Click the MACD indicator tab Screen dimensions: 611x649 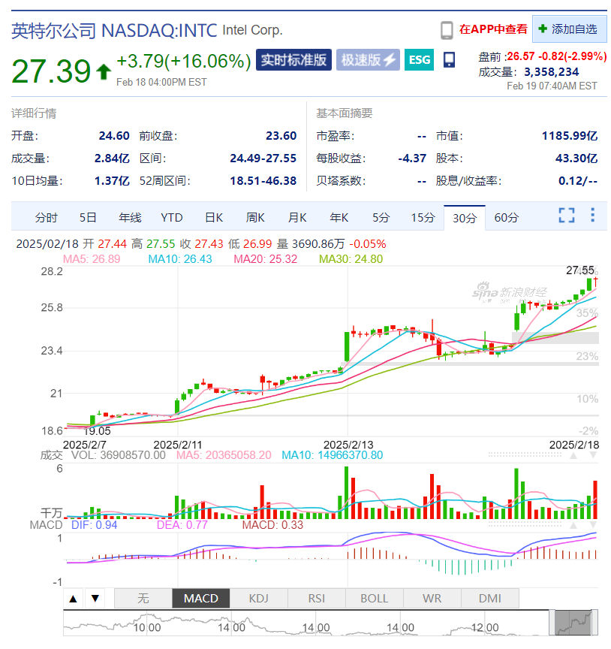point(201,599)
